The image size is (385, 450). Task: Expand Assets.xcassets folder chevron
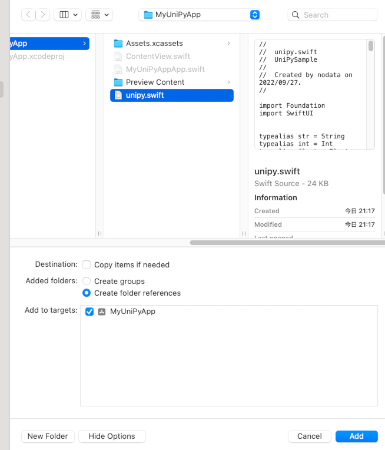(228, 44)
